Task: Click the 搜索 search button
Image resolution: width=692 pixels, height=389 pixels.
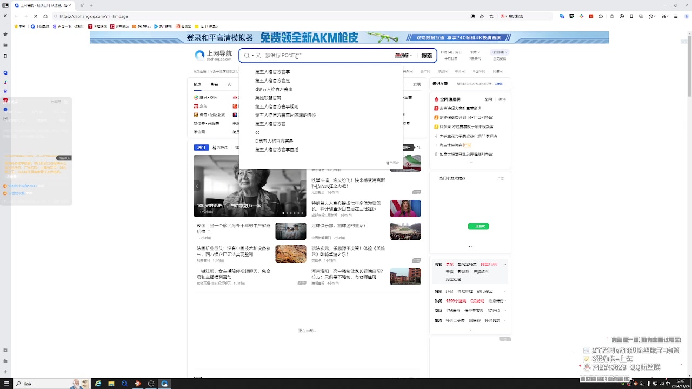Action: tap(427, 56)
